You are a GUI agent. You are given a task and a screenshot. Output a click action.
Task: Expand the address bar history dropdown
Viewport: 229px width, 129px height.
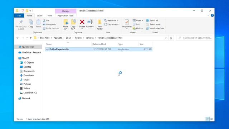click(166, 38)
